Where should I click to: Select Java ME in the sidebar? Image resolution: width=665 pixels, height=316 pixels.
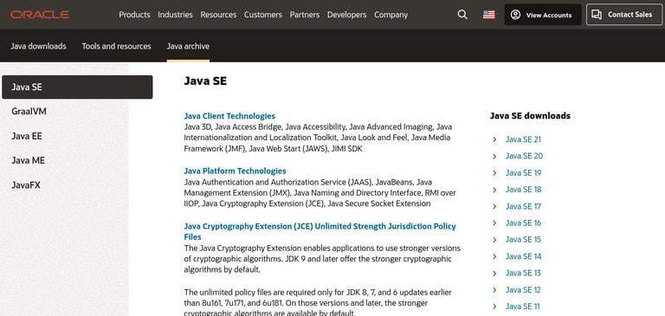click(28, 161)
